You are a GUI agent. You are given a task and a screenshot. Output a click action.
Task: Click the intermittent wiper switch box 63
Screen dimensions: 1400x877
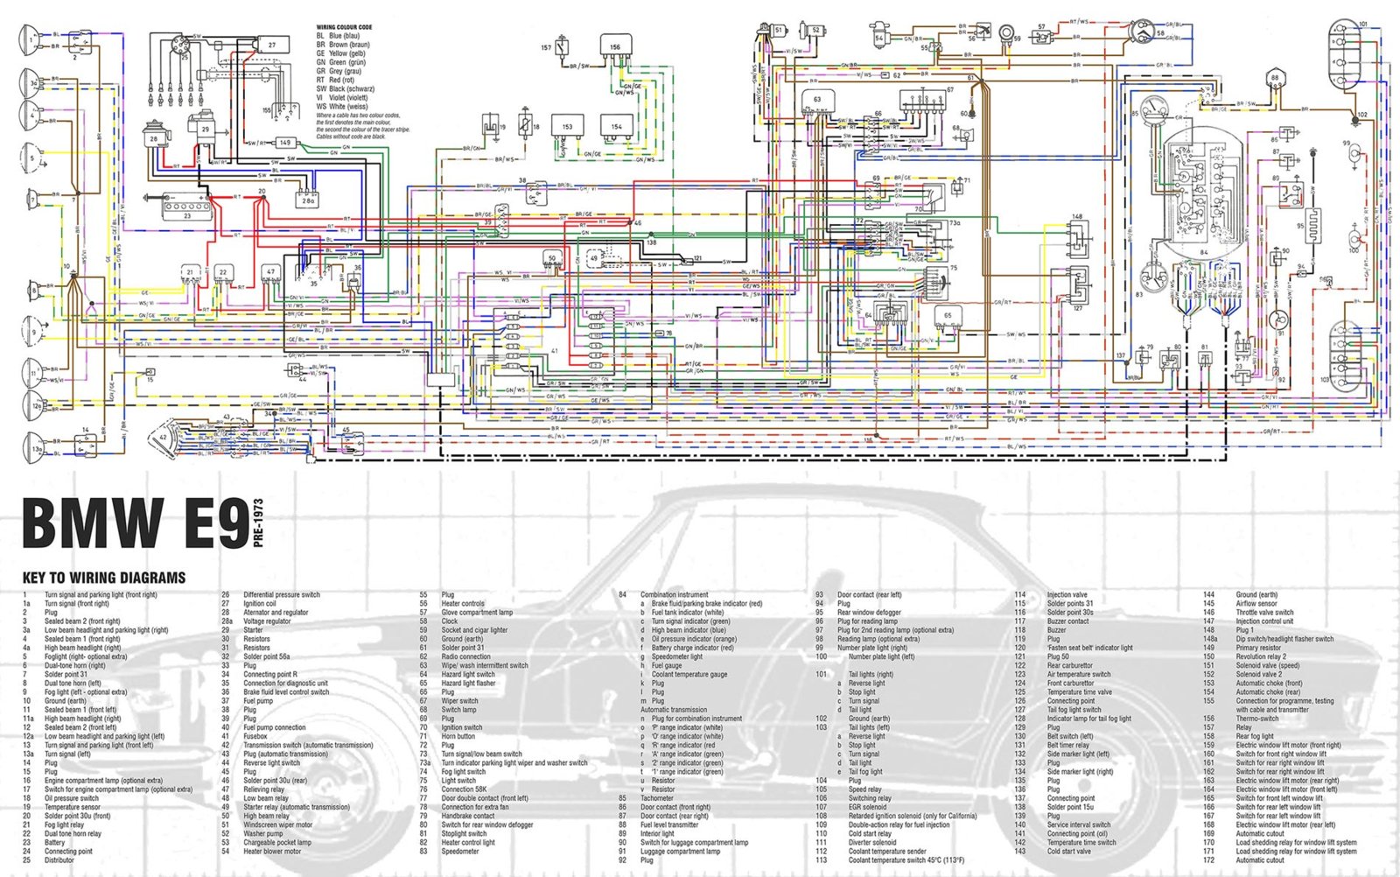tap(817, 102)
